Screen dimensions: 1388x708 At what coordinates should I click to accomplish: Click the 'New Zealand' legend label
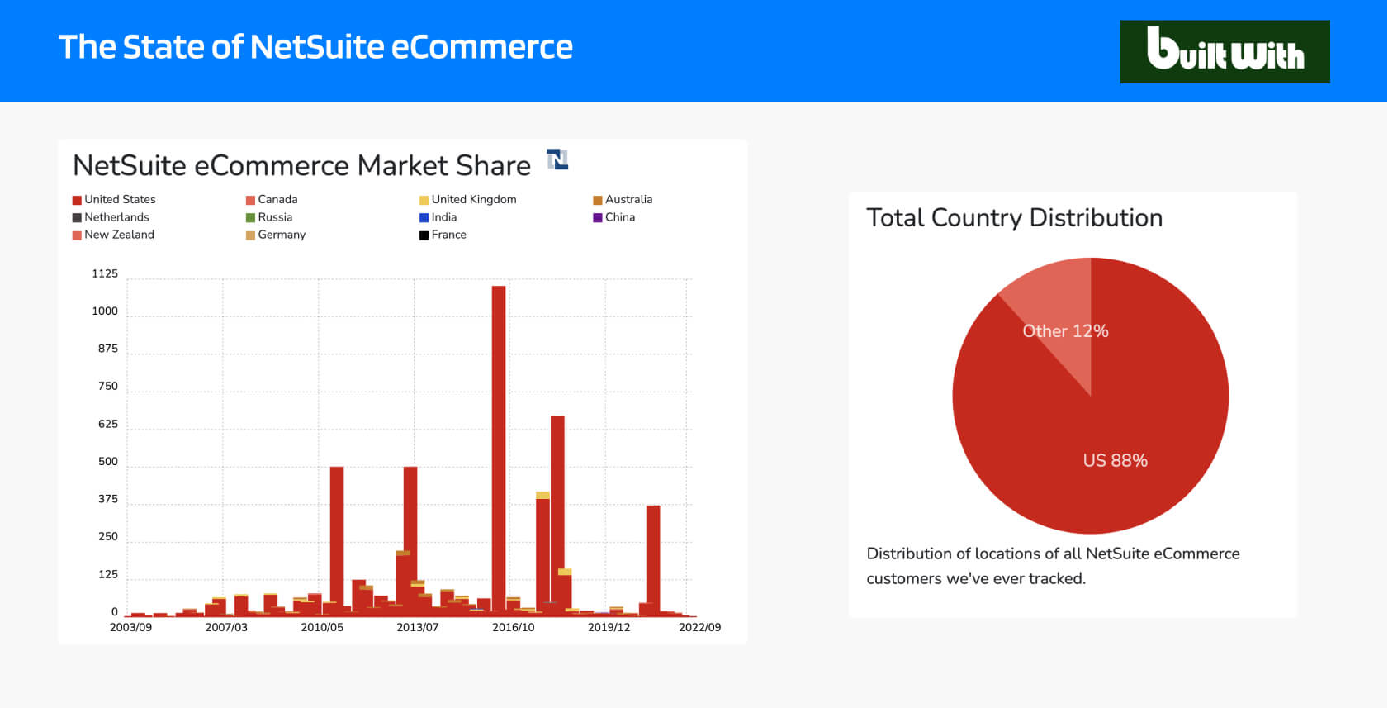pyautogui.click(x=119, y=235)
